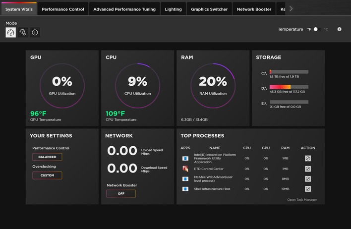This screenshot has width=351, height=229.
Task: Click the CUSTOM overclocking button
Action: click(47, 175)
